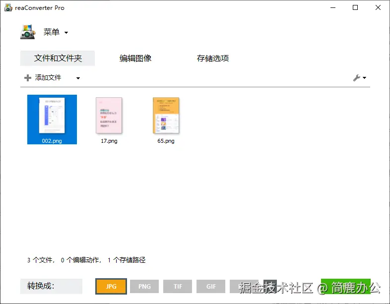
Task: Click the 添加文件 button
Action: point(48,77)
